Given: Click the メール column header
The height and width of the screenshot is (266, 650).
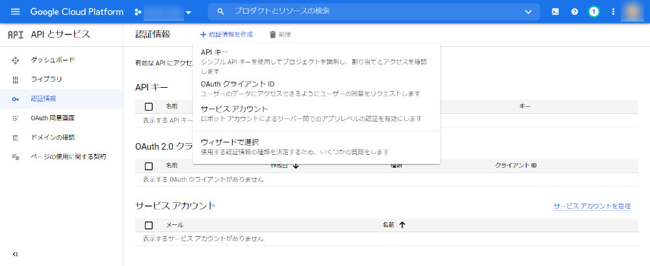Looking at the screenshot, I should pyautogui.click(x=174, y=225).
